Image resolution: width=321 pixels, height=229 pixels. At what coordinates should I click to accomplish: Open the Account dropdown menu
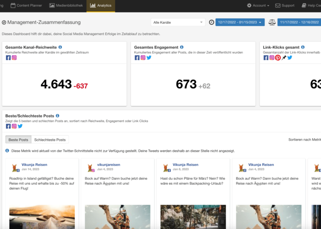(258, 5)
